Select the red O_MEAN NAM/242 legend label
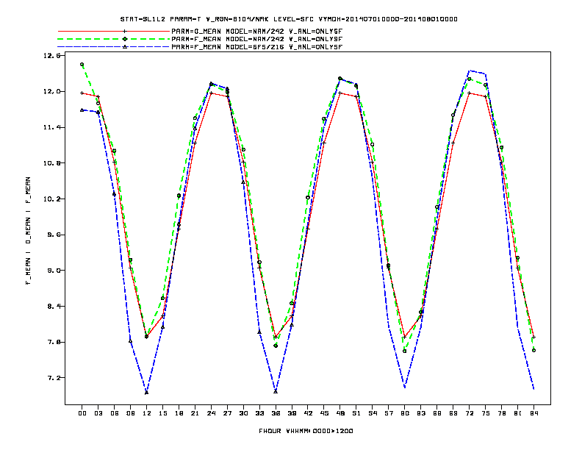The image size is (582, 450). (256, 32)
